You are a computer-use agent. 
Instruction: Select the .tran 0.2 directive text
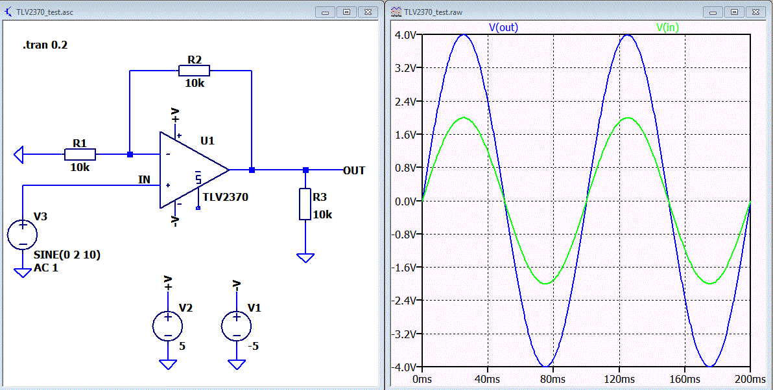(x=45, y=45)
